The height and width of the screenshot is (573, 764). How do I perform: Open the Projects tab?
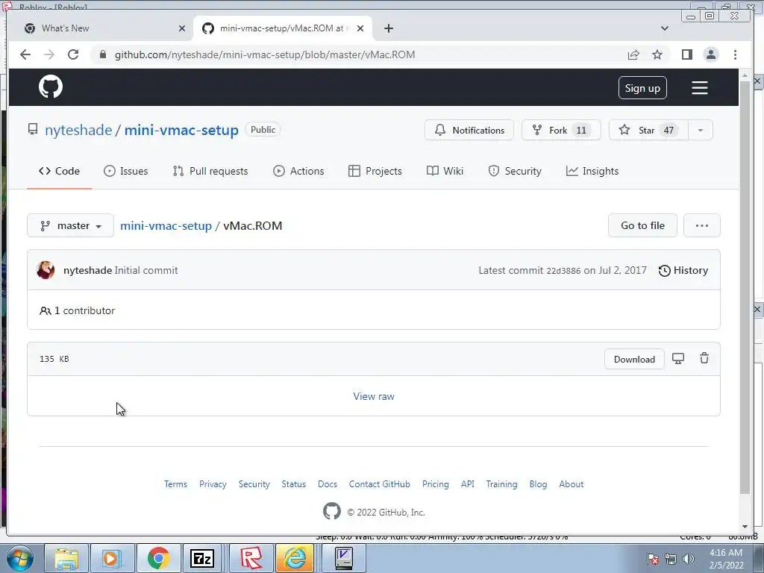(x=375, y=171)
